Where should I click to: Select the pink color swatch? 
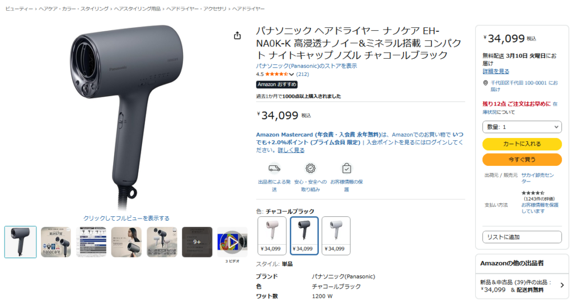point(272,236)
